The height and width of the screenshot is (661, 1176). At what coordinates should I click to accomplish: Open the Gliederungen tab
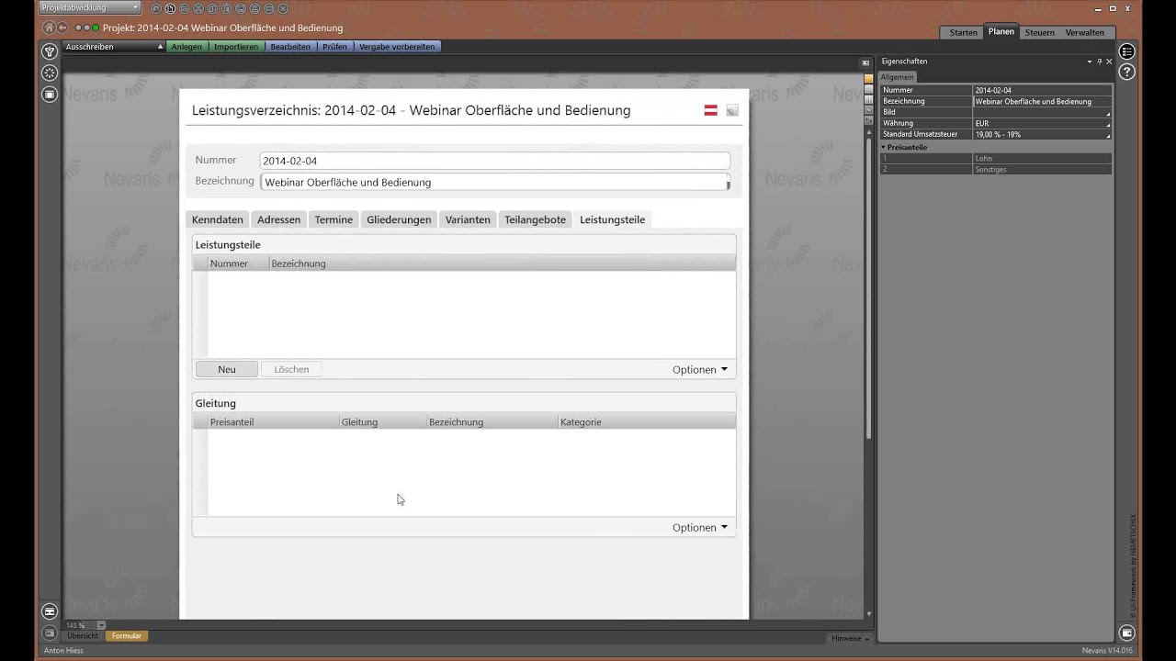coord(399,220)
